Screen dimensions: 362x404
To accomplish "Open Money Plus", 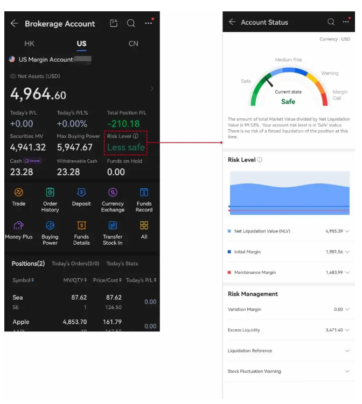I will pyautogui.click(x=18, y=230).
